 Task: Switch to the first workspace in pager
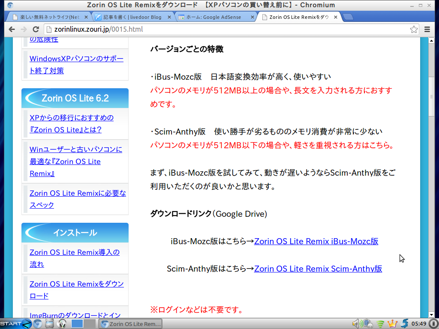click(x=77, y=323)
